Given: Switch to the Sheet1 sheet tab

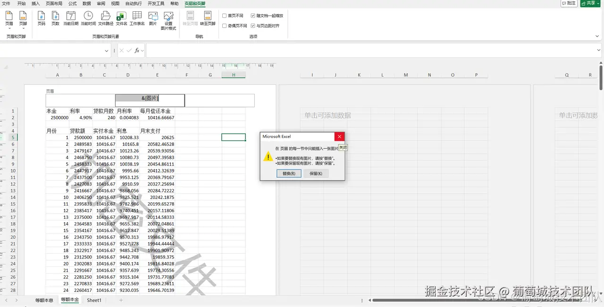Looking at the screenshot, I should [94, 300].
